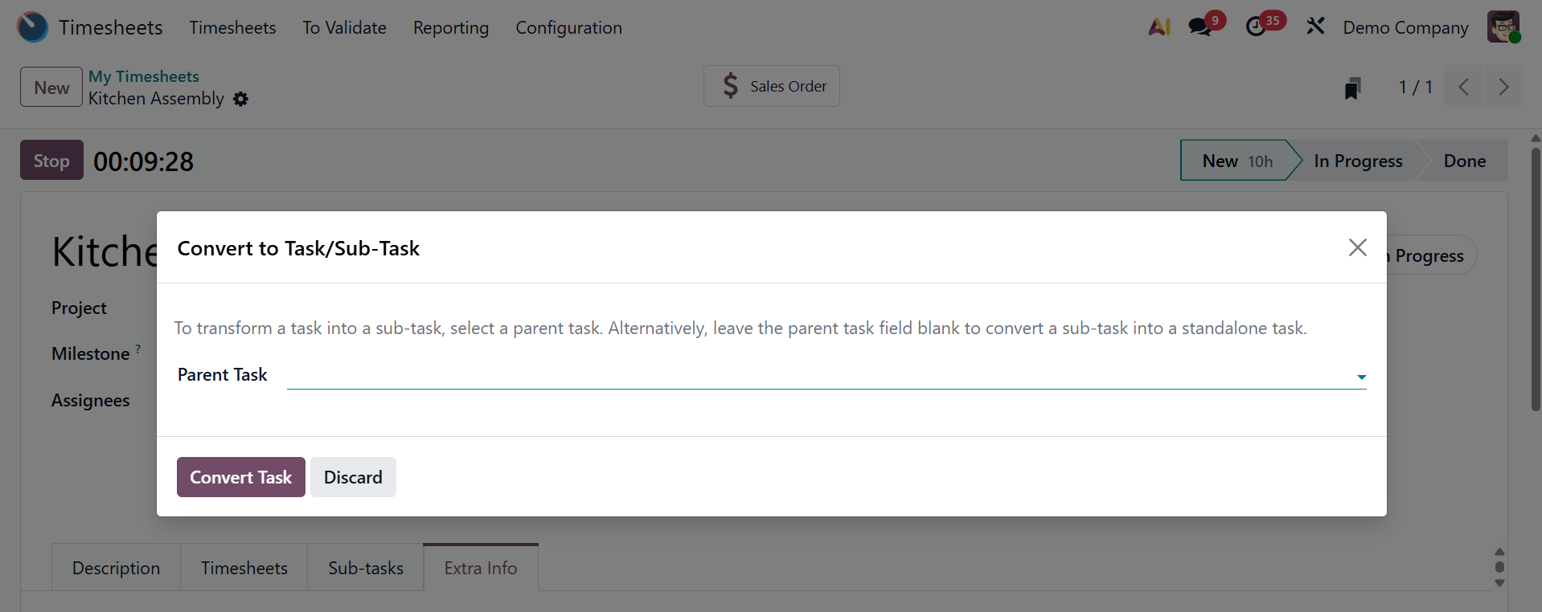Open the discuss messages icon
Viewport: 1542px width, 612px height.
1200,27
